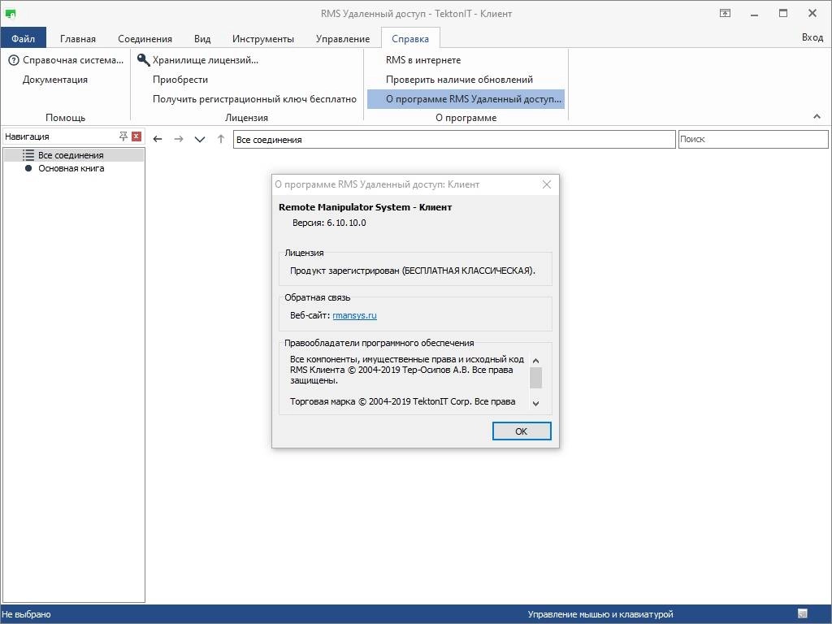The height and width of the screenshot is (624, 832).
Task: Click Проверить наличие обновлений
Action: pos(459,80)
